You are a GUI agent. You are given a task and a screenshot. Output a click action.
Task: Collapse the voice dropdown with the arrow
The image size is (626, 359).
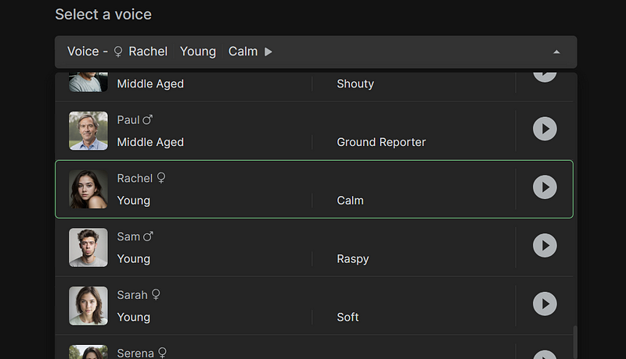point(556,52)
